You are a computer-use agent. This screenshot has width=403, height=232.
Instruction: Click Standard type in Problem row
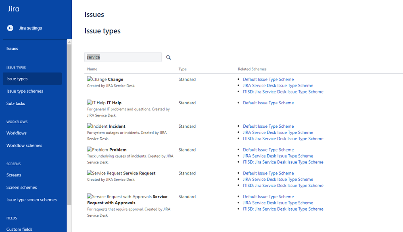pyautogui.click(x=187, y=149)
